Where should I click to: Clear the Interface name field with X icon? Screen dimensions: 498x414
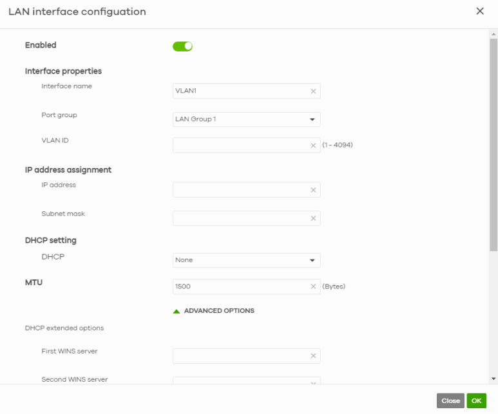pyautogui.click(x=313, y=91)
